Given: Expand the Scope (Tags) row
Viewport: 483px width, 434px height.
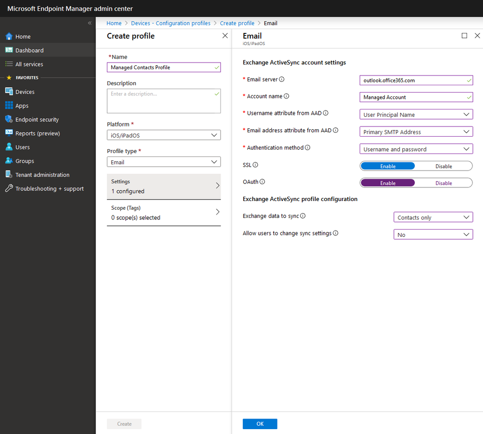Looking at the screenshot, I should (x=163, y=213).
